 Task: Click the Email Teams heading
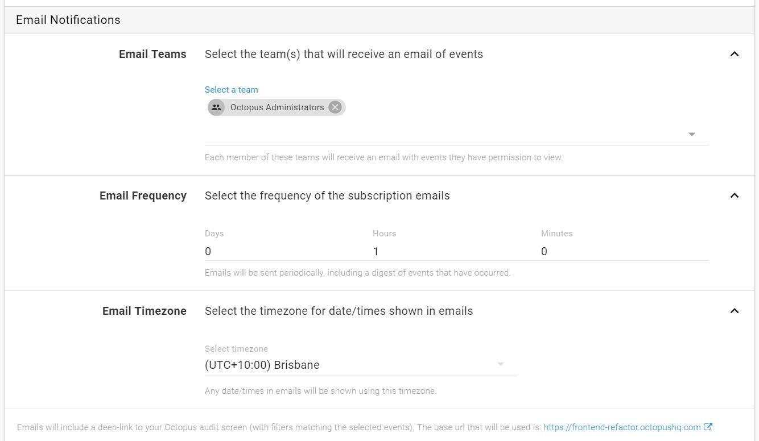click(x=152, y=55)
